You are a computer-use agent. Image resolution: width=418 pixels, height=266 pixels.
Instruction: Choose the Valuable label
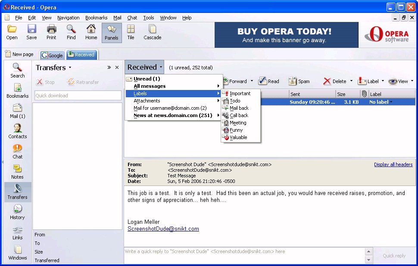(x=241, y=137)
